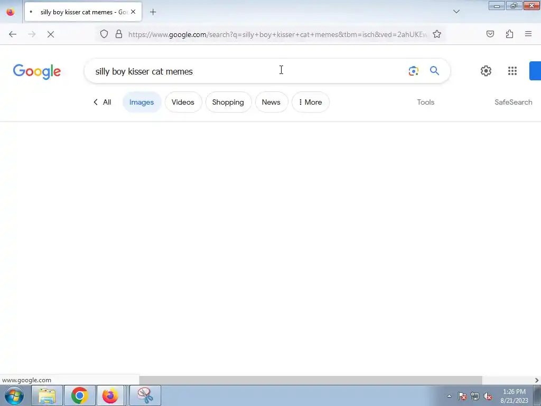Open the Firefox hamburger application menu

(528, 34)
